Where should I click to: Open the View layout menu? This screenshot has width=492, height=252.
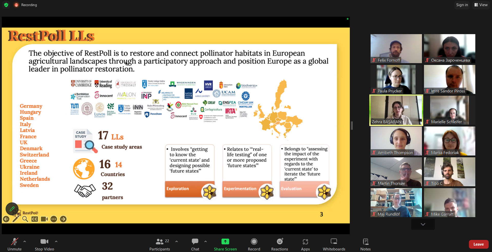point(481,5)
